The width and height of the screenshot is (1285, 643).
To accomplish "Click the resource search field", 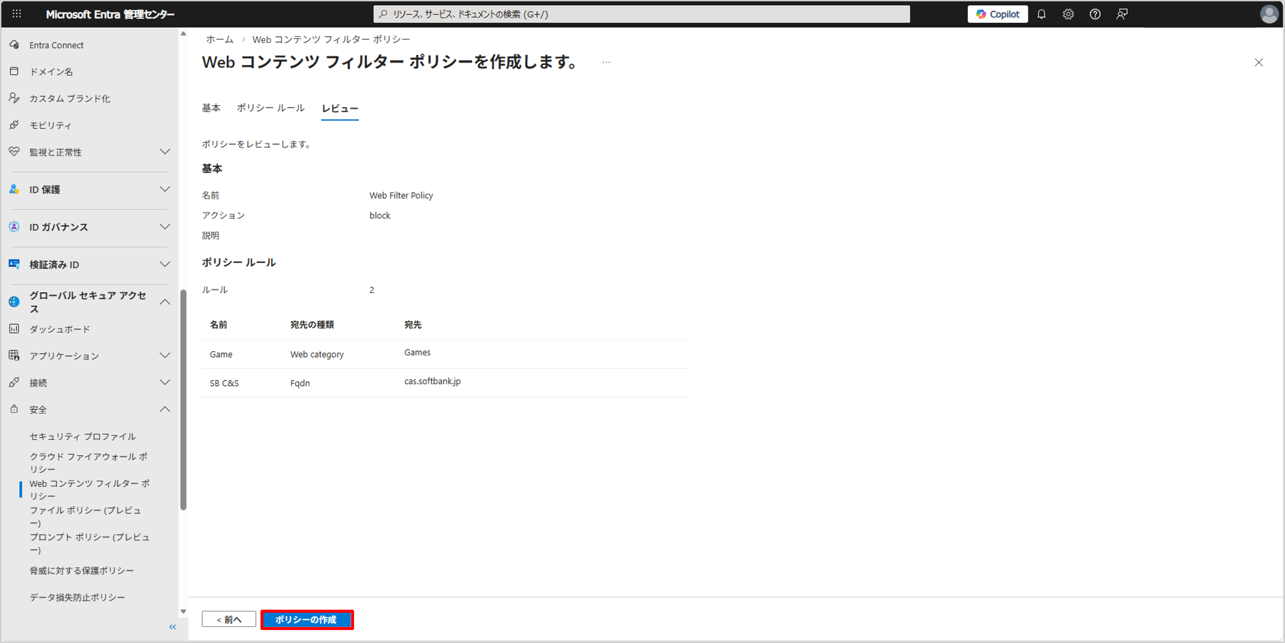I will point(641,14).
